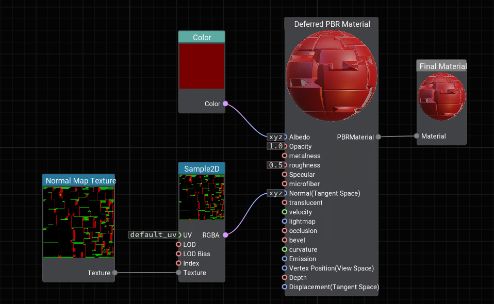Click the default_uv field on Sample2D
The height and width of the screenshot is (304, 494).
click(153, 235)
